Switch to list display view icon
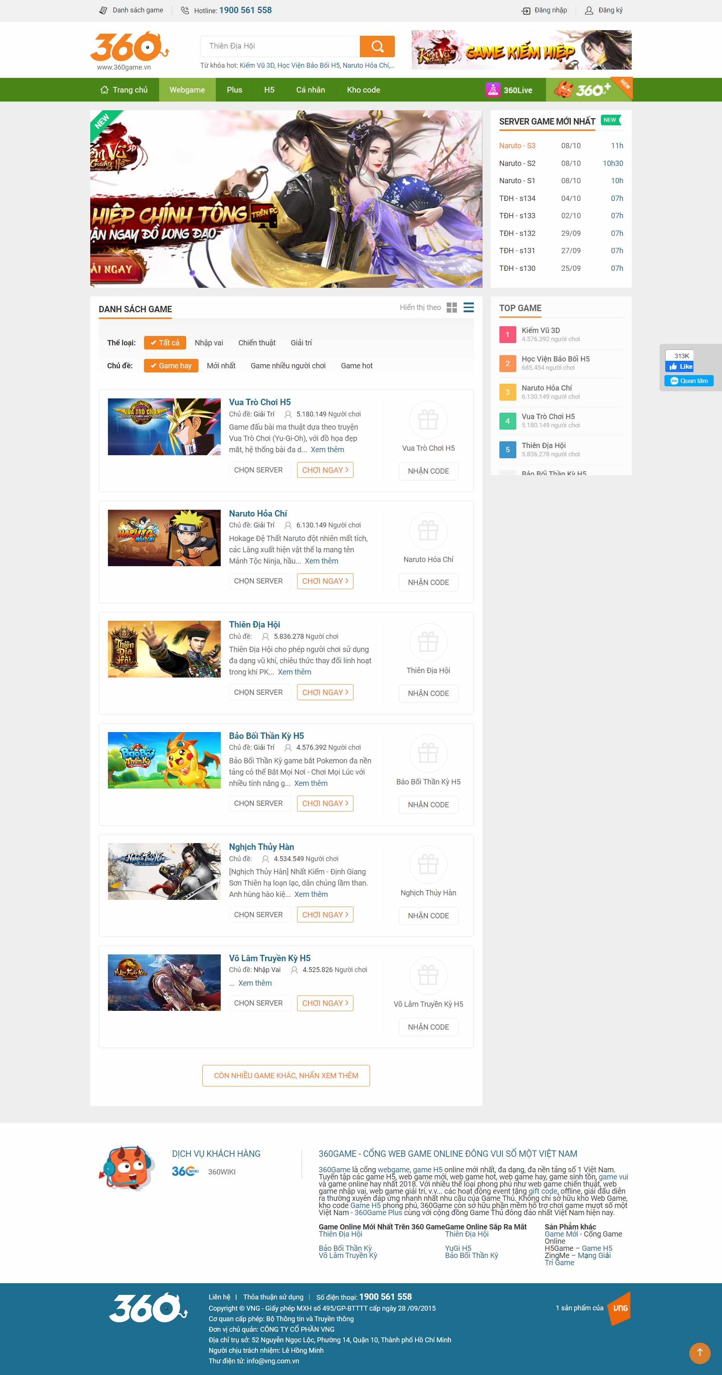This screenshot has width=722, height=1375. [x=469, y=308]
